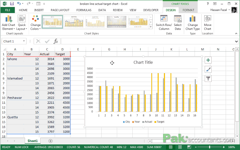Switch to Page Layout view icon

180,147
